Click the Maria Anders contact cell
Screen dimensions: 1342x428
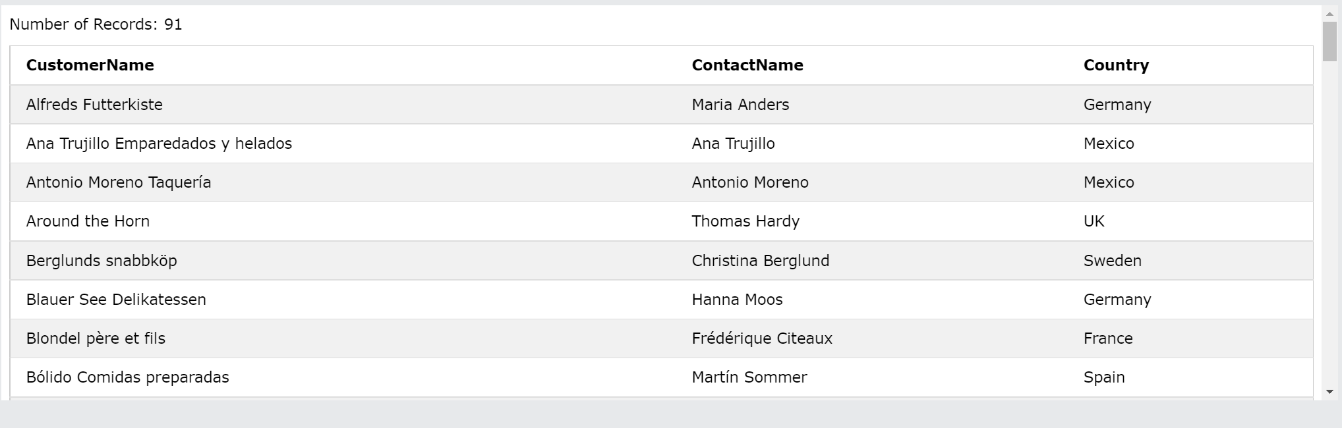pos(740,104)
